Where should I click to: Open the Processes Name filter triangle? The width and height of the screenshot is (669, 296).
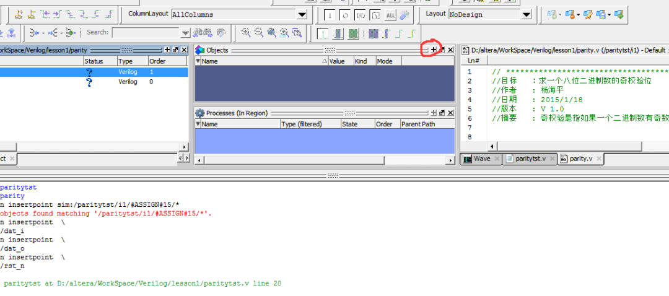pos(198,124)
